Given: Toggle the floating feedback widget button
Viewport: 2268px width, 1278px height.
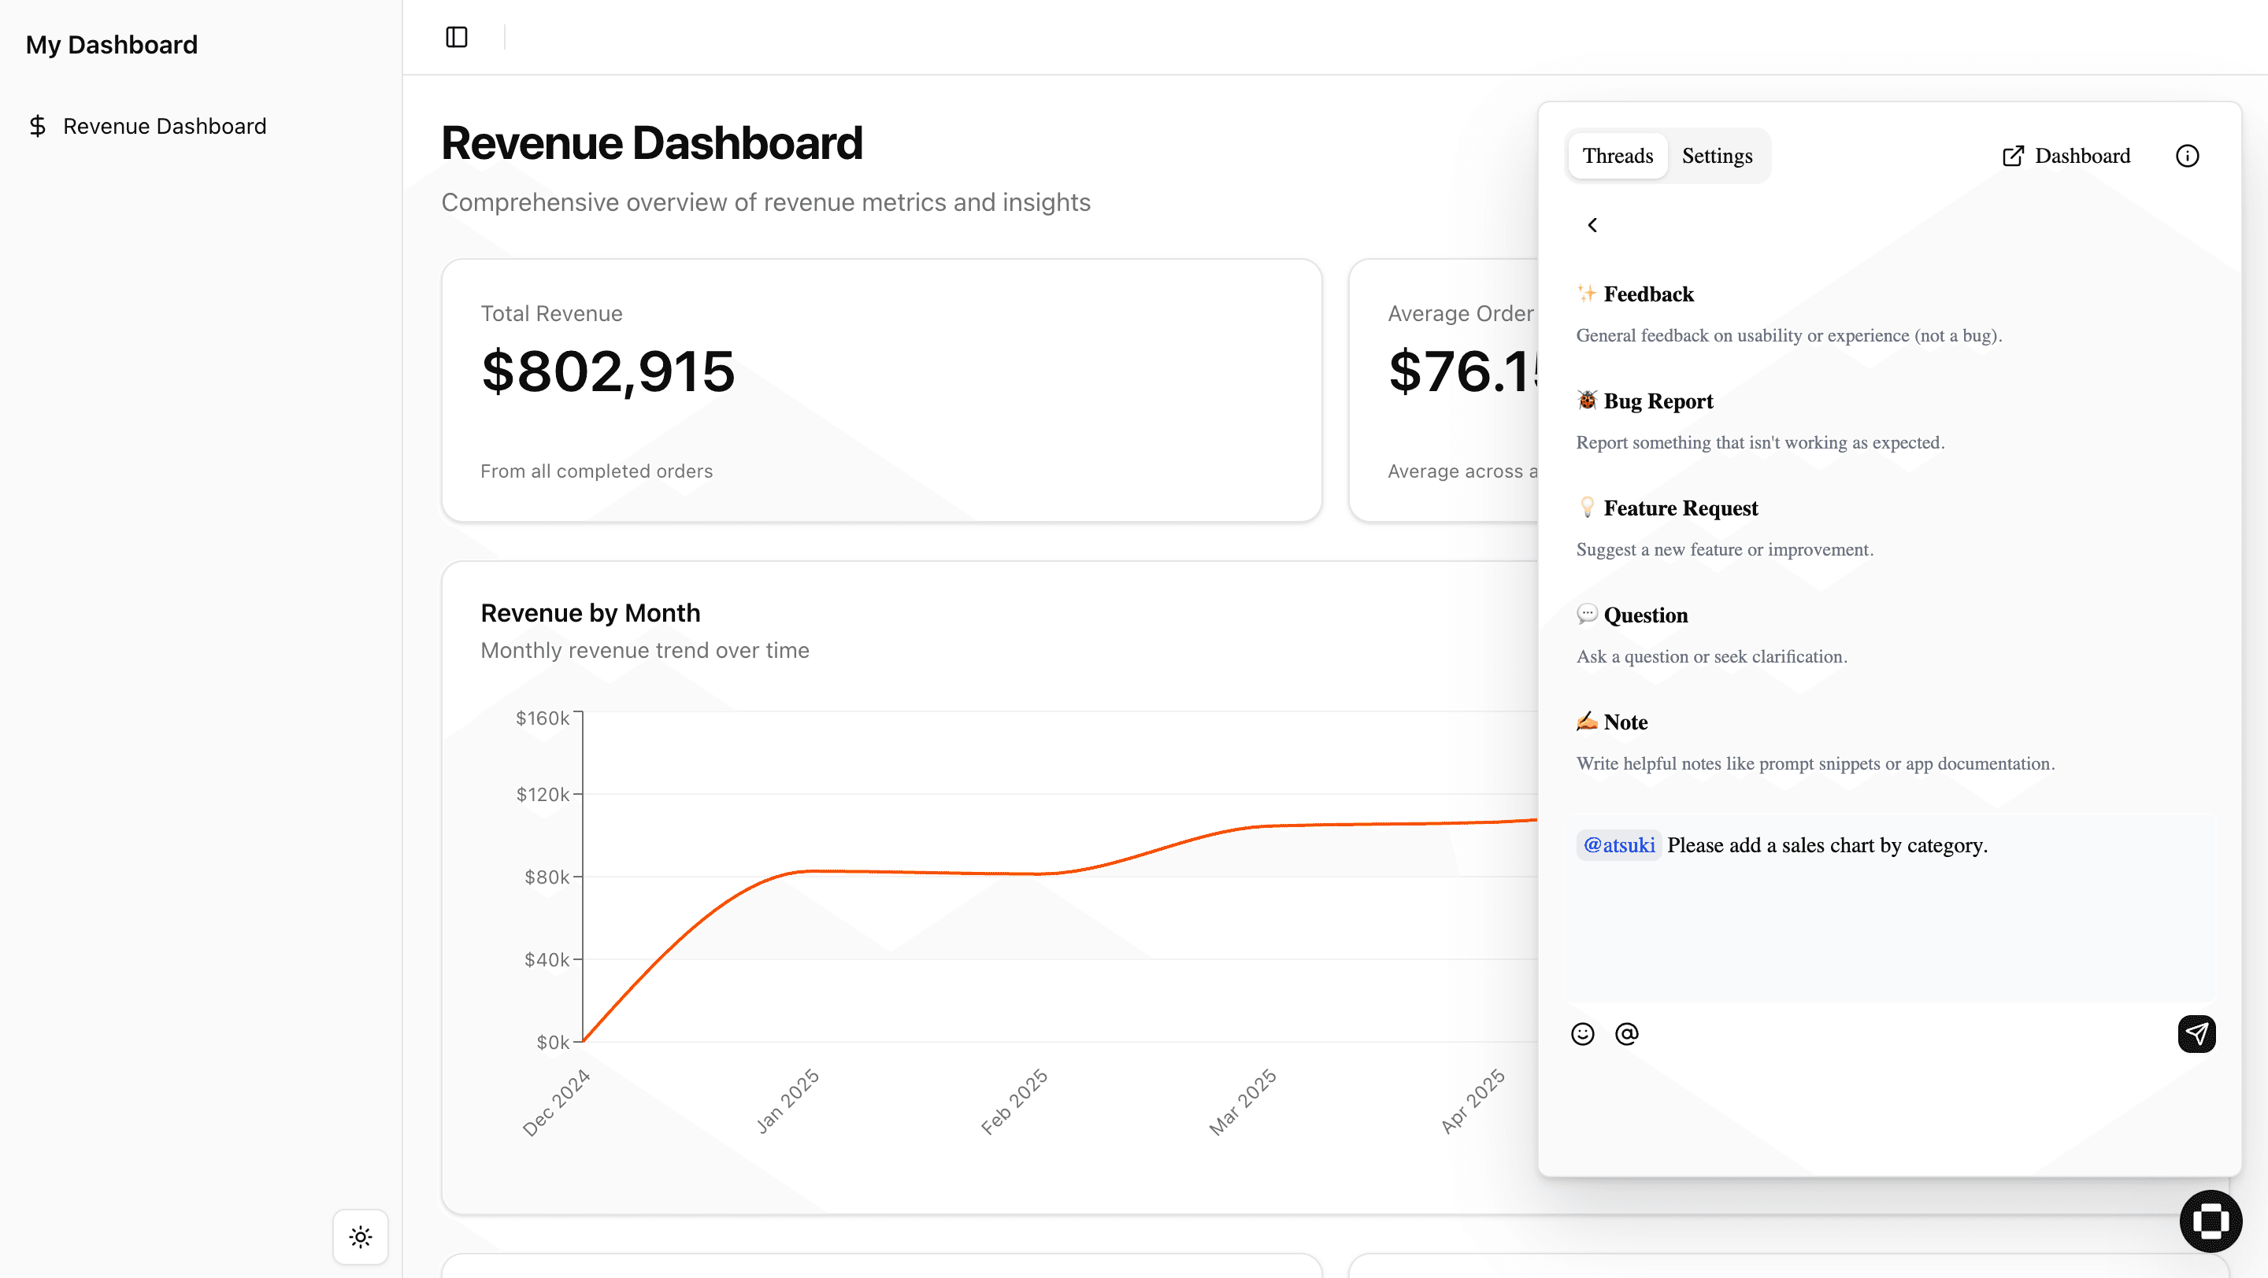Looking at the screenshot, I should tap(2210, 1221).
